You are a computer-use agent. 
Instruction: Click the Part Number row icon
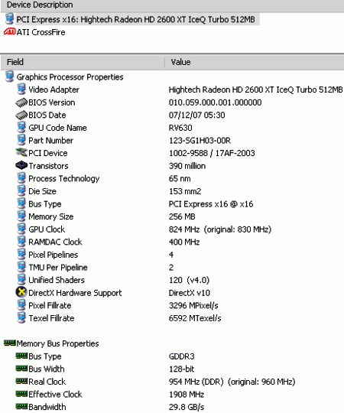pos(21,140)
